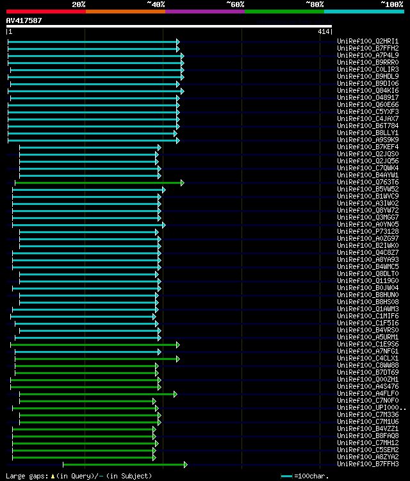Screen dimensions: 410x481
Task: Click the green alignment bar for UniRef100_B7FFH3
Action: click(x=124, y=465)
